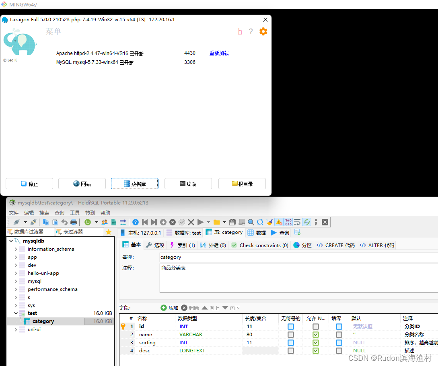Image resolution: width=438 pixels, height=366 pixels.
Task: Click the question mark help icon in Laragon
Action: (251, 31)
